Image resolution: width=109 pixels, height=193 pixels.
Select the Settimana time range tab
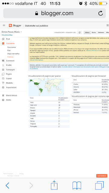(101, 33)
